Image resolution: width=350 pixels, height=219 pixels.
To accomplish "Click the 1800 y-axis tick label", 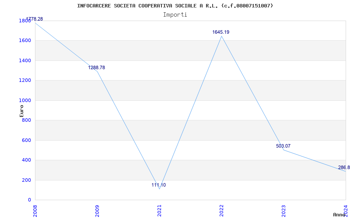I will (x=25, y=21).
